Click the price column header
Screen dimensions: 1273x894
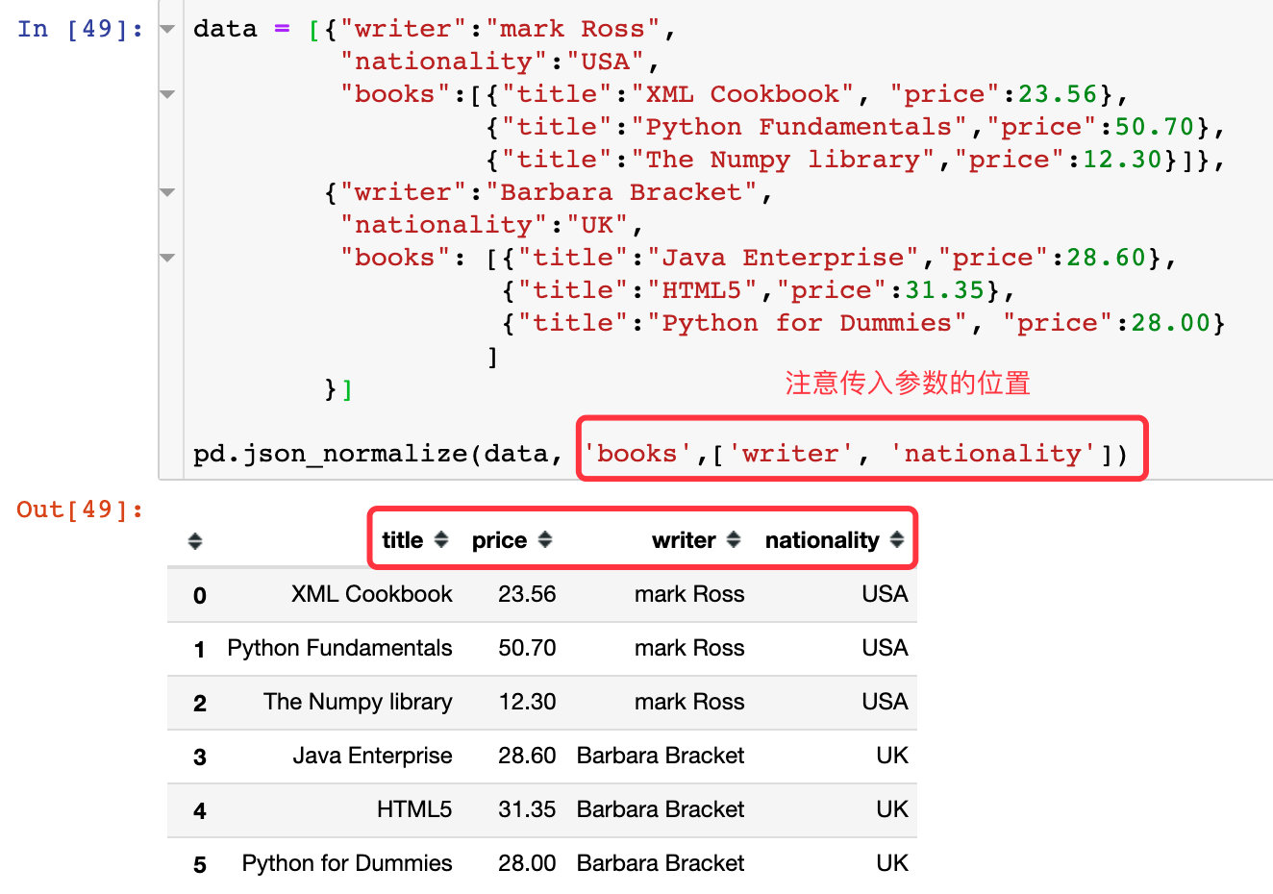(499, 540)
